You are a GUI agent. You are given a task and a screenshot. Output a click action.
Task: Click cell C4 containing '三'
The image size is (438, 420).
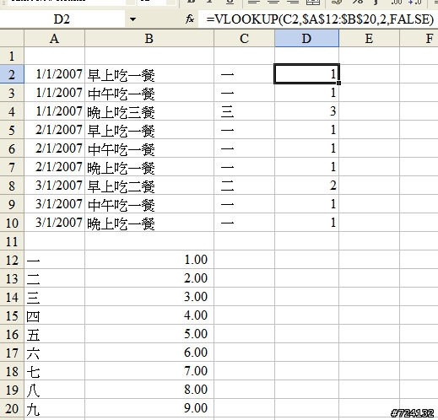244,111
